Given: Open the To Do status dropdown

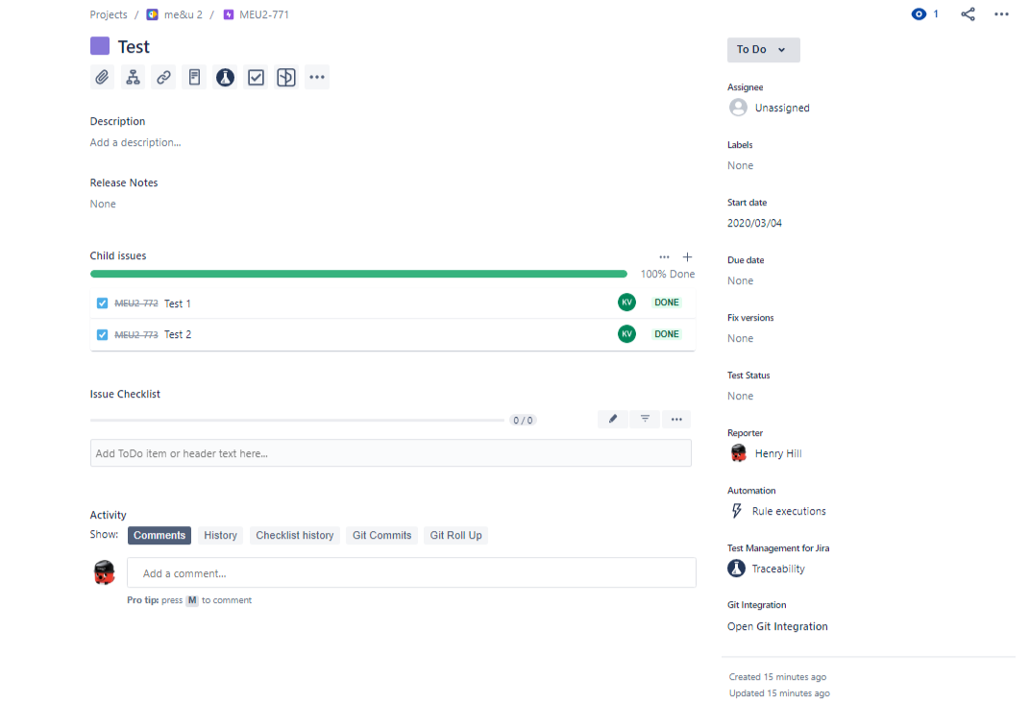Looking at the screenshot, I should tap(763, 50).
